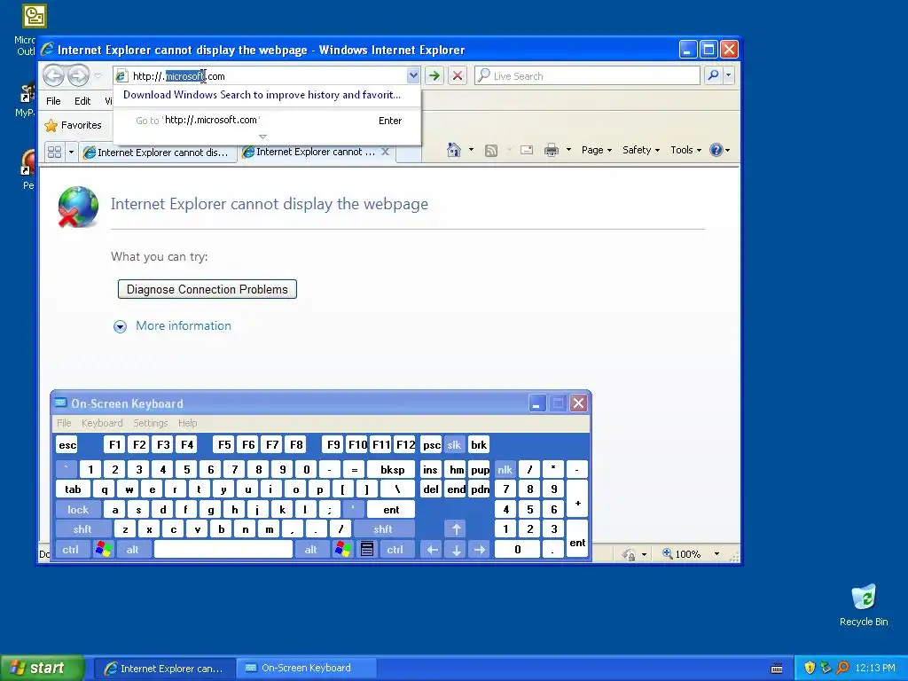The width and height of the screenshot is (908, 681).
Task: Click the Read Mail envelope icon
Action: click(x=527, y=150)
